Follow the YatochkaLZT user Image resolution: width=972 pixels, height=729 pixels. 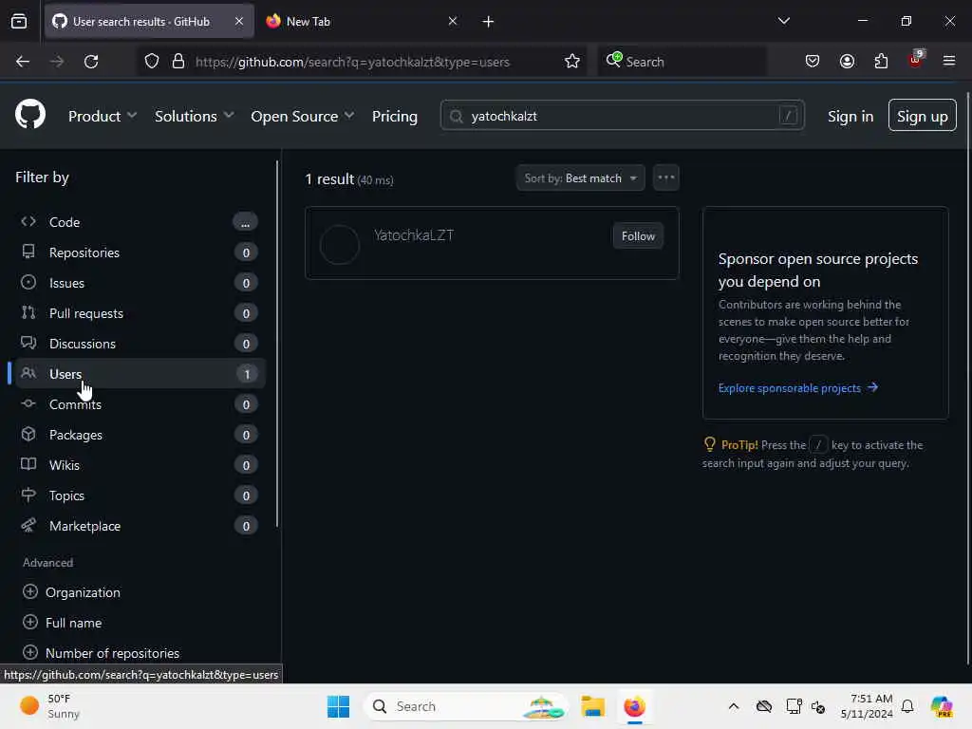[638, 236]
